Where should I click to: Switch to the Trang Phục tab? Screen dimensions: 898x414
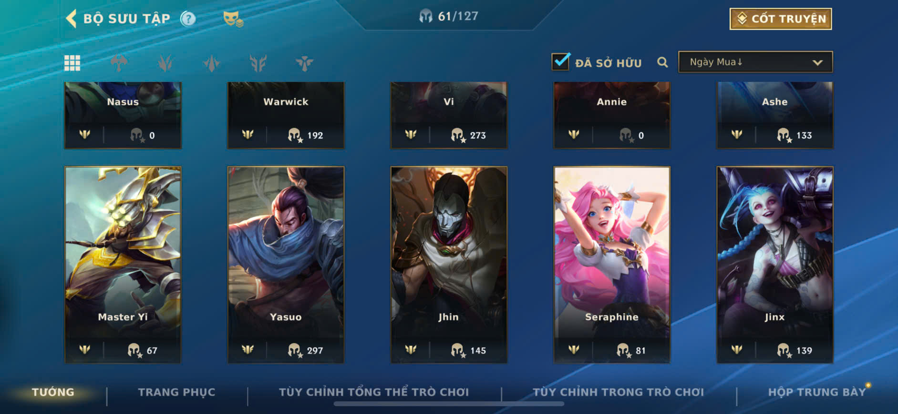pos(176,392)
